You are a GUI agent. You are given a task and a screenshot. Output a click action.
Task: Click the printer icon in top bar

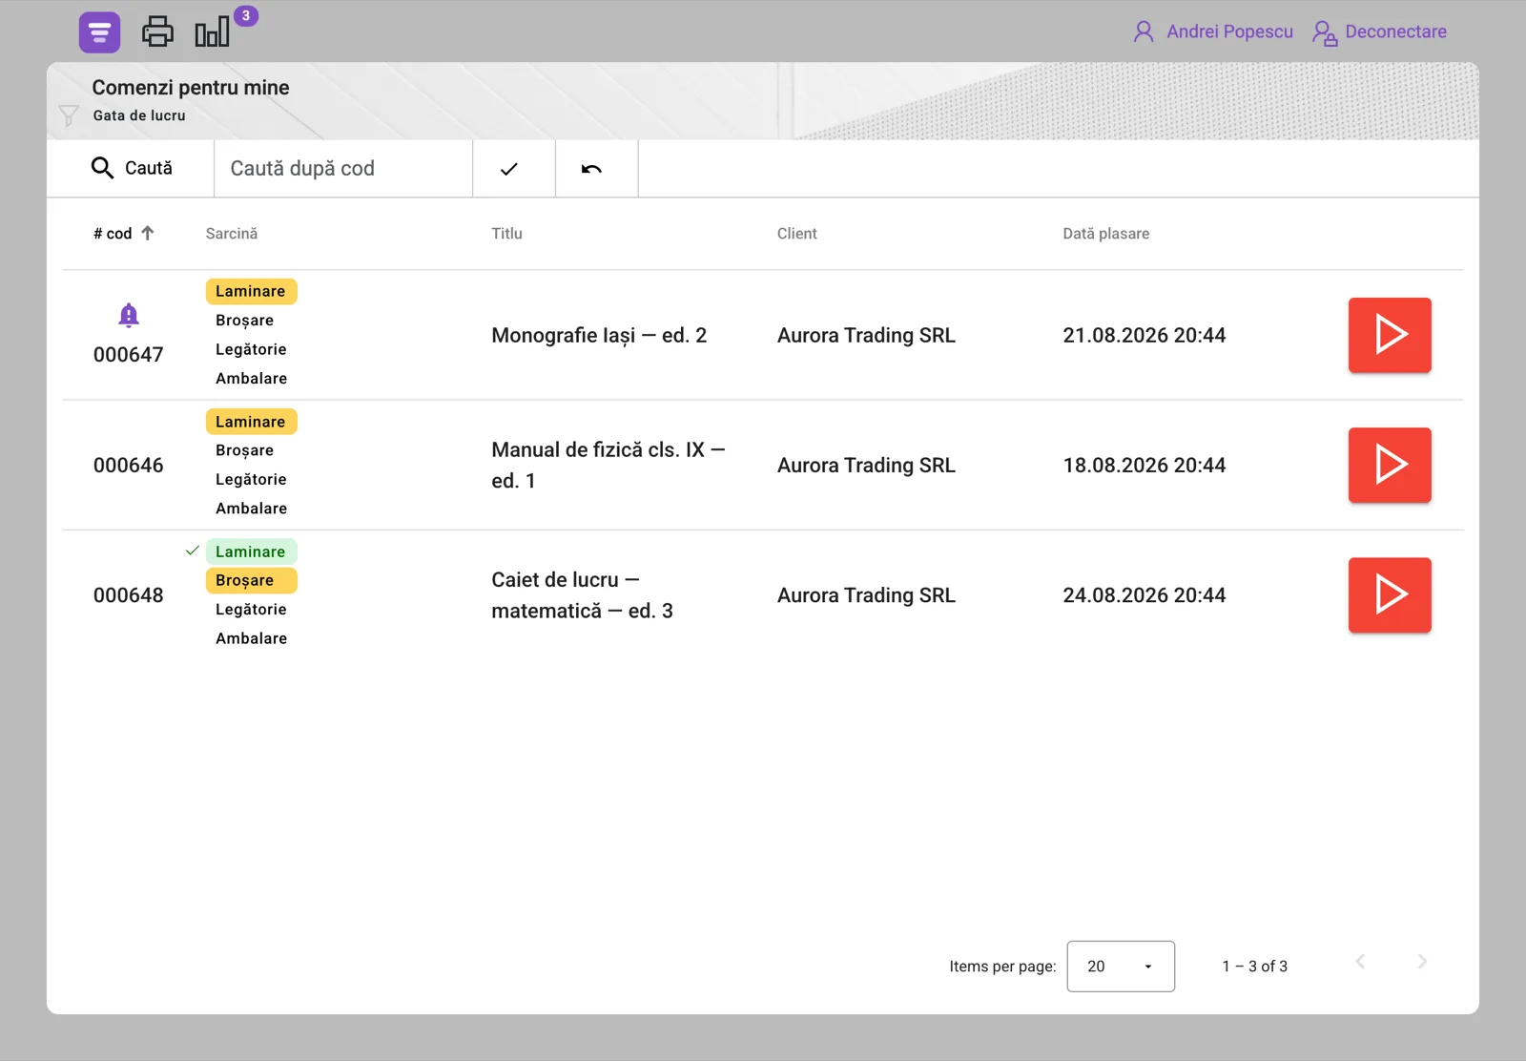(x=157, y=32)
